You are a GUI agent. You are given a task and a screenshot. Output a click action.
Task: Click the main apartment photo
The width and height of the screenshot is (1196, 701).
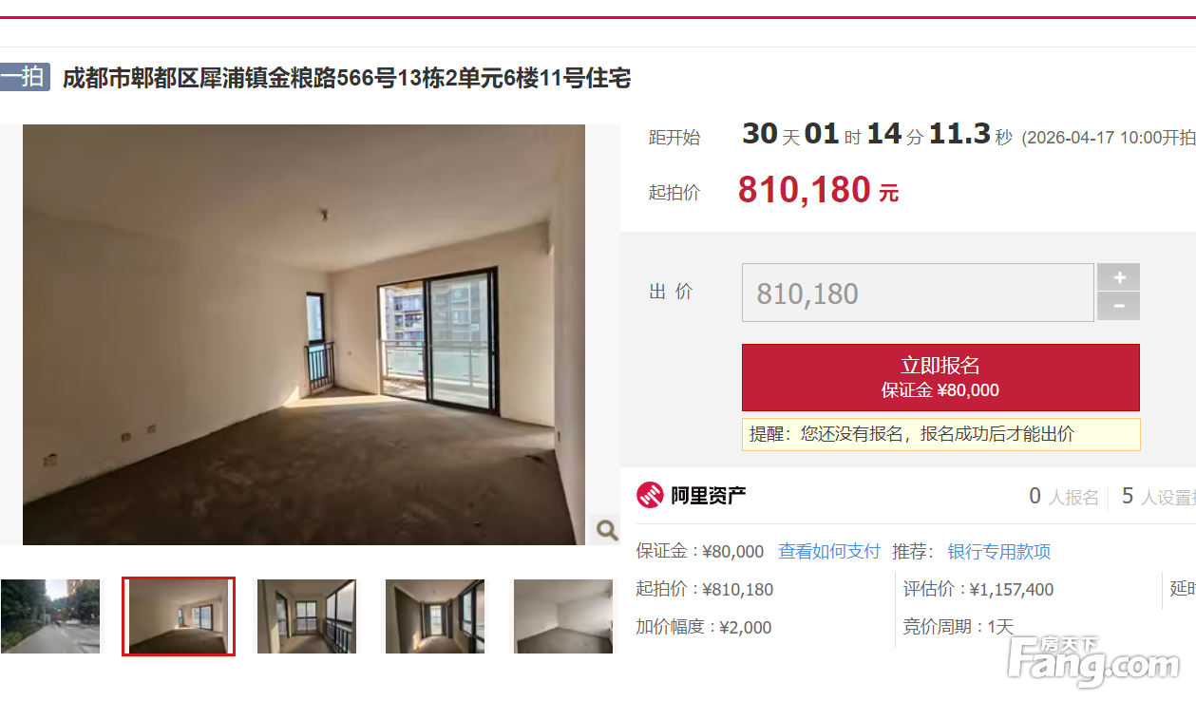point(304,334)
